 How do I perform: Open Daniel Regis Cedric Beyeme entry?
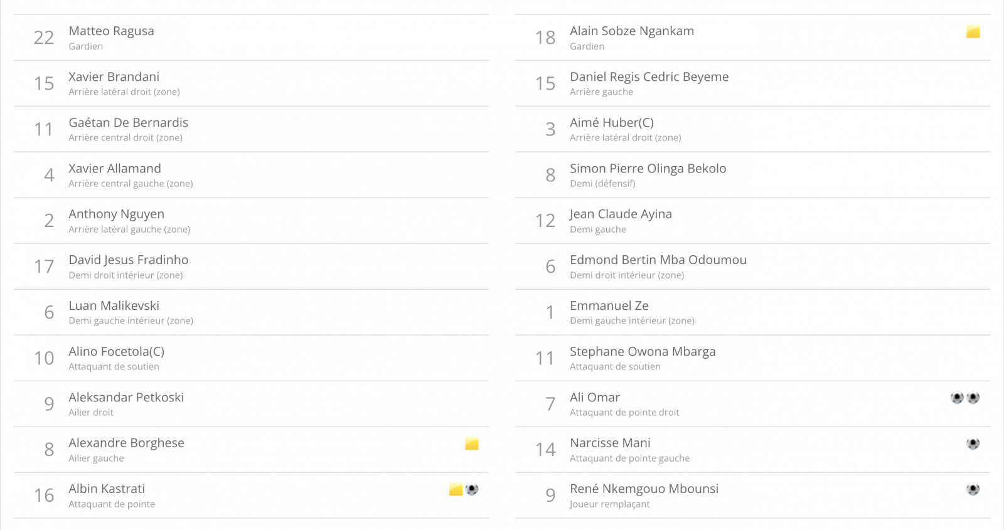[x=649, y=77]
